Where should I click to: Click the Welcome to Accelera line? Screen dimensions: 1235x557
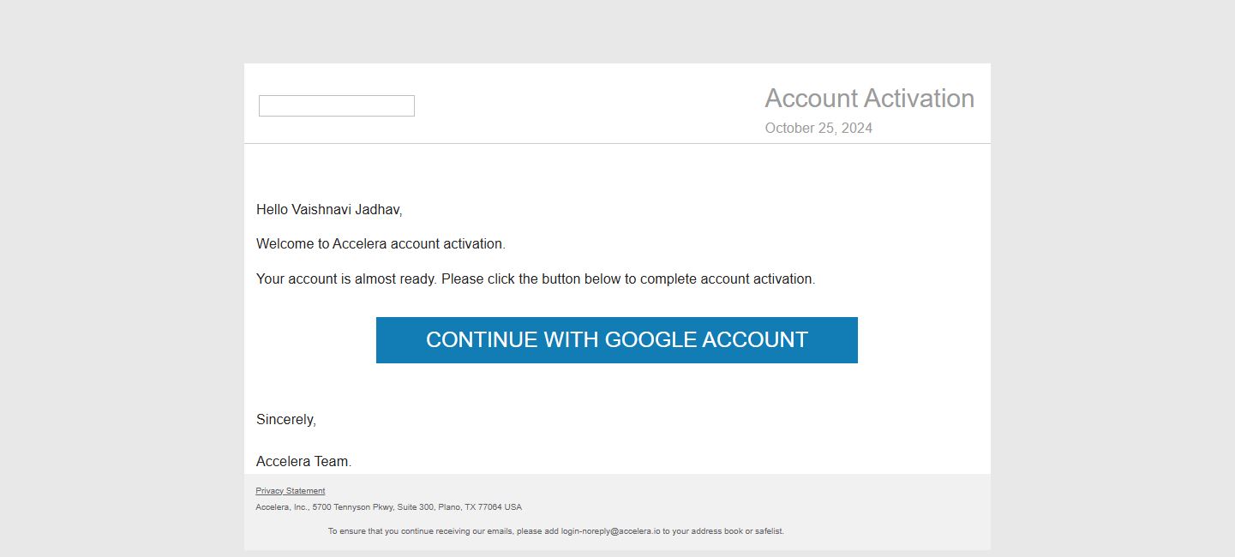[381, 244]
